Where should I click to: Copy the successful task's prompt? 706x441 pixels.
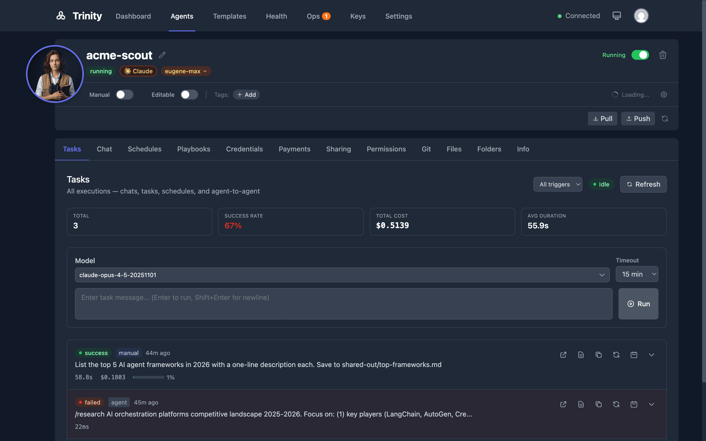(x=599, y=355)
